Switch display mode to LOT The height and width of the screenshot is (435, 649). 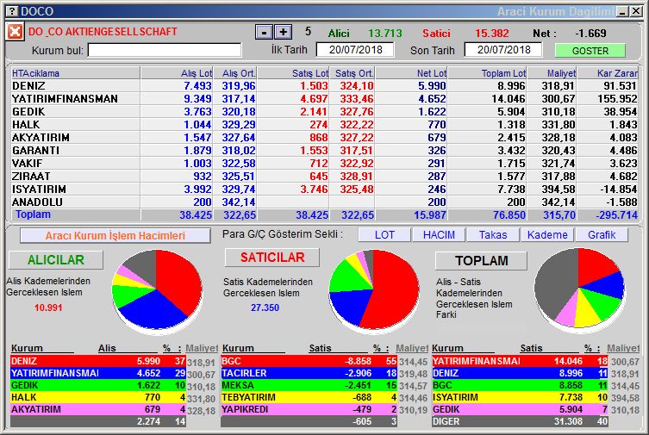pyautogui.click(x=384, y=235)
